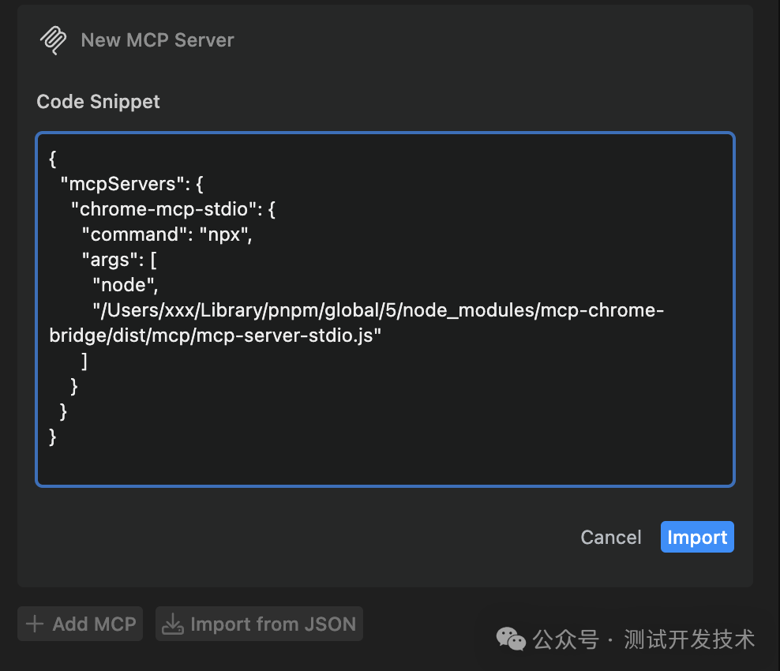
Task: Focus the code snippet empty area below braces
Action: 385,465
